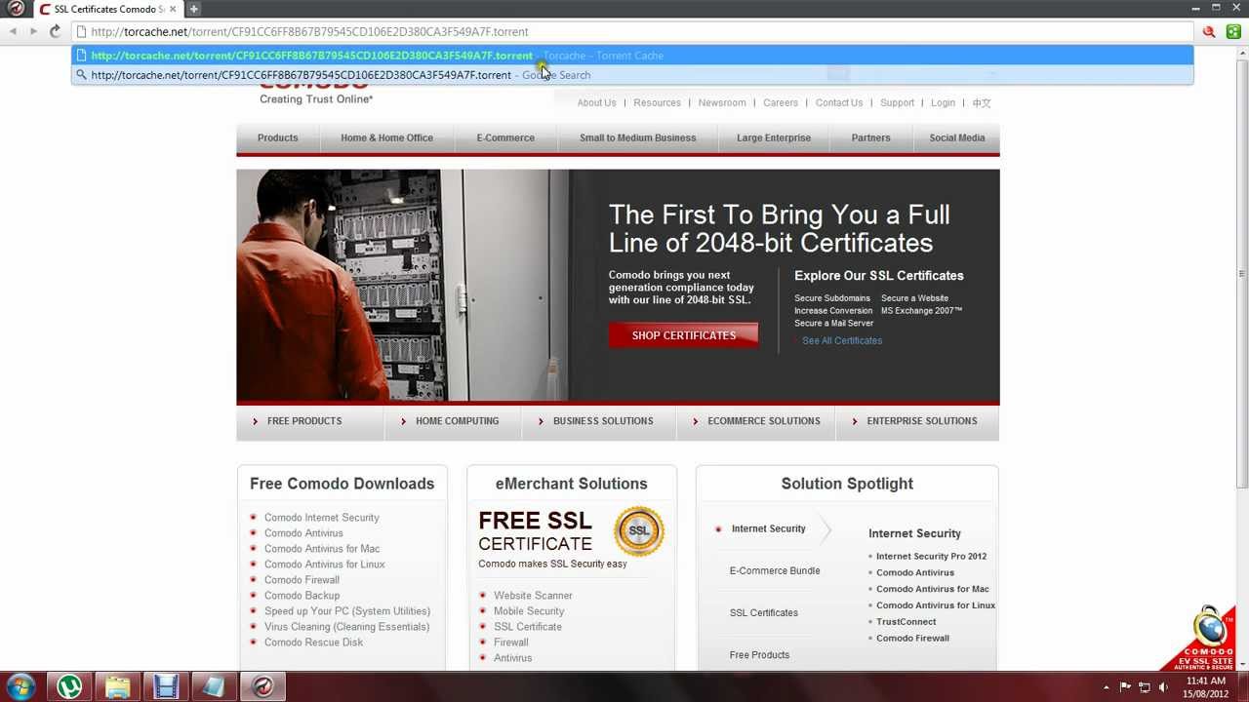Click the Comodo Dragon taskbar icon
This screenshot has width=1249, height=702.
(x=262, y=687)
